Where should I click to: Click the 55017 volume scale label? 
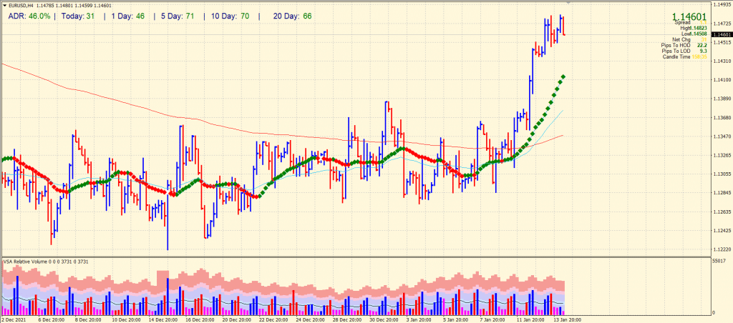[x=720, y=261]
